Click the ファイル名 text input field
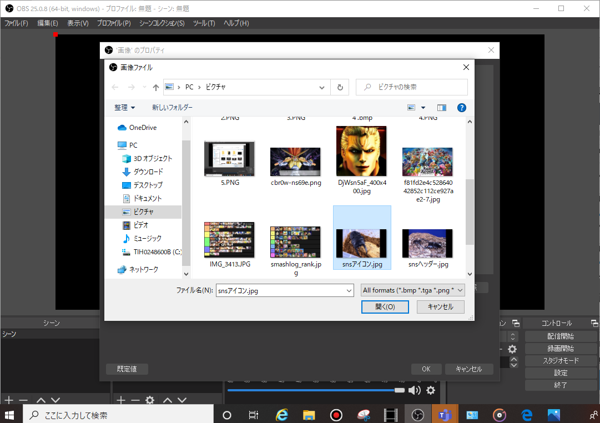Viewport: 600px width, 423px height. click(281, 290)
